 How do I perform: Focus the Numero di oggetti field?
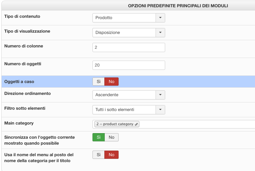tap(128, 65)
